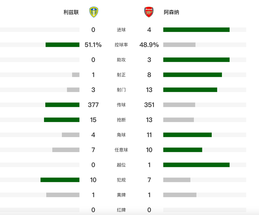Click Leeds' green 犯规 bar
259x215 pixels.
pos(60,180)
